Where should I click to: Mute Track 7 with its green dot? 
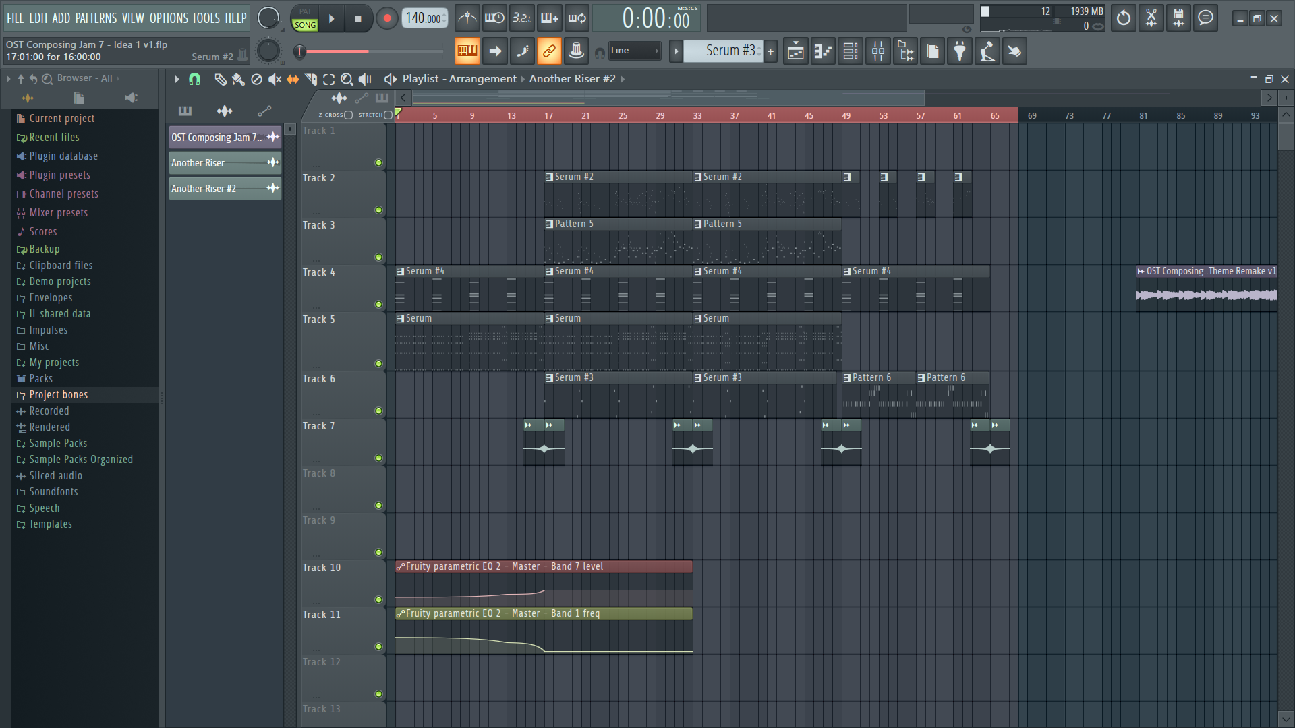(x=378, y=458)
